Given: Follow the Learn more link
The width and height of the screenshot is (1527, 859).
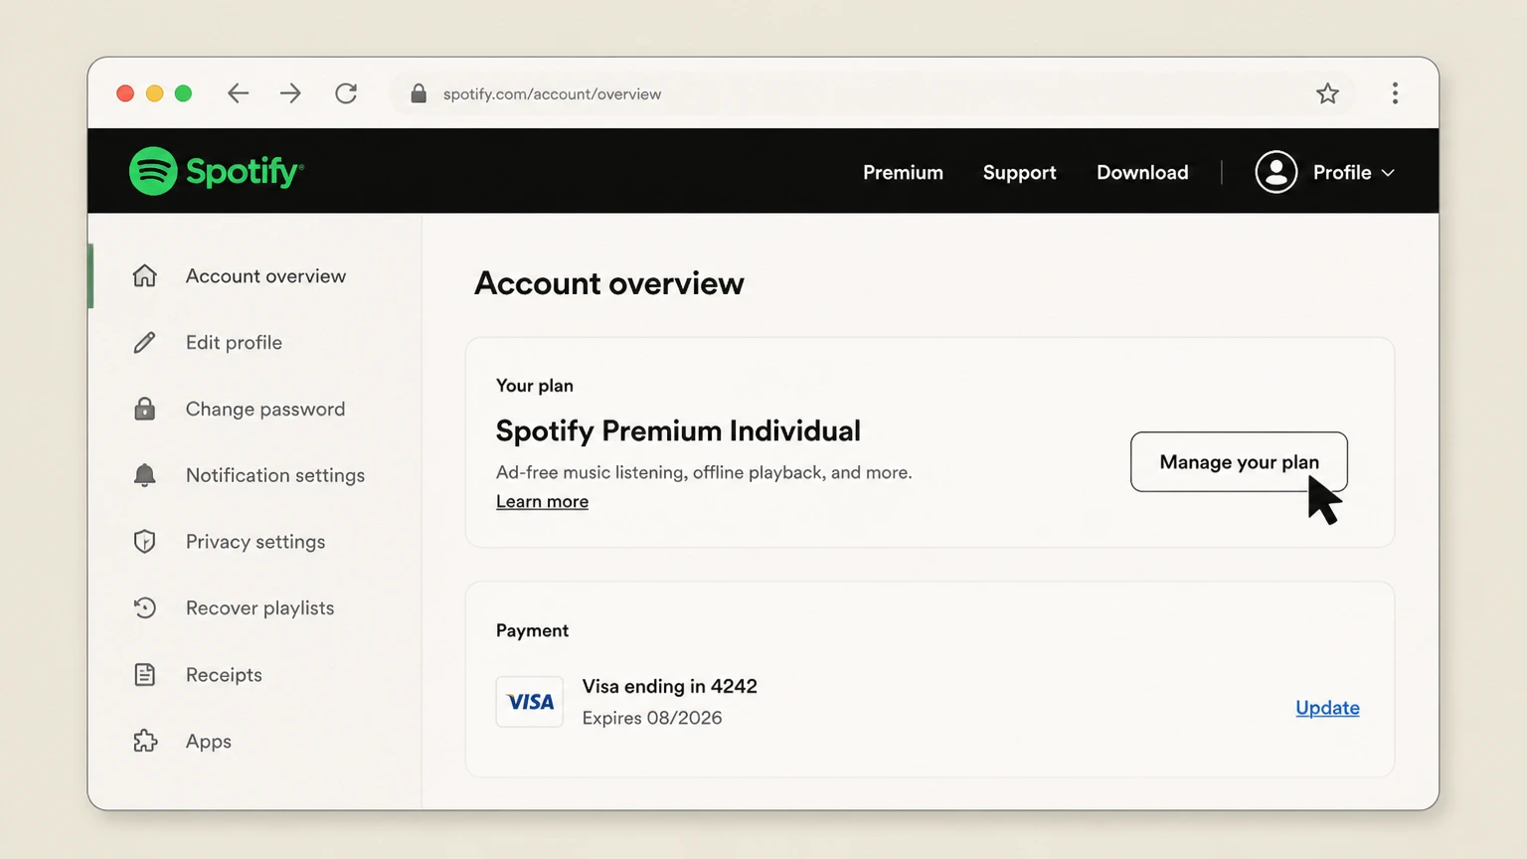Looking at the screenshot, I should click(x=542, y=501).
